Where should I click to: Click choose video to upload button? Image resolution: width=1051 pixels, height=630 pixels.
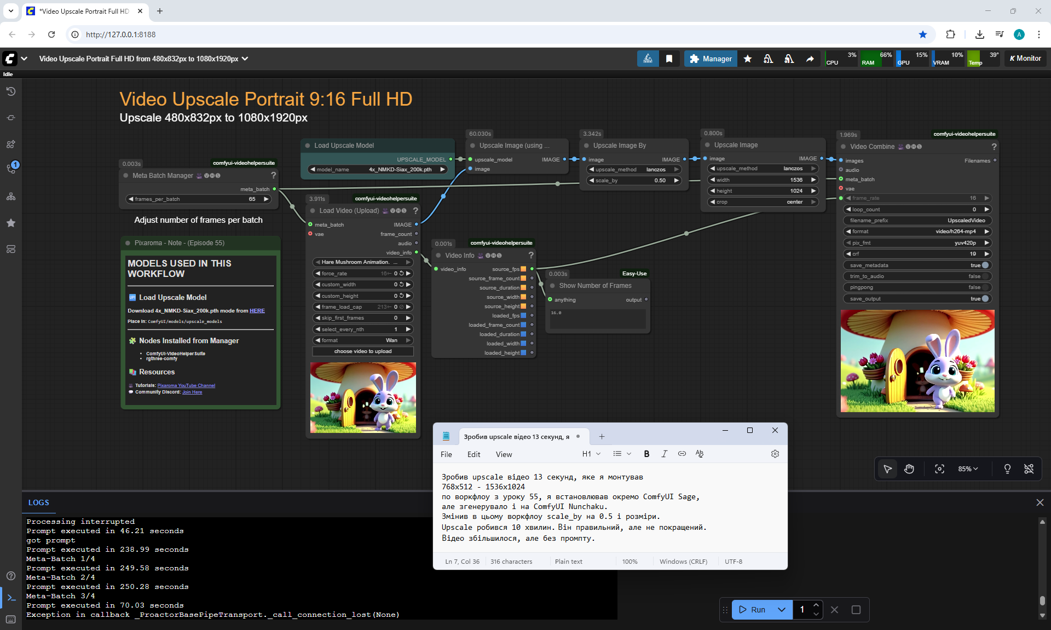click(x=363, y=351)
